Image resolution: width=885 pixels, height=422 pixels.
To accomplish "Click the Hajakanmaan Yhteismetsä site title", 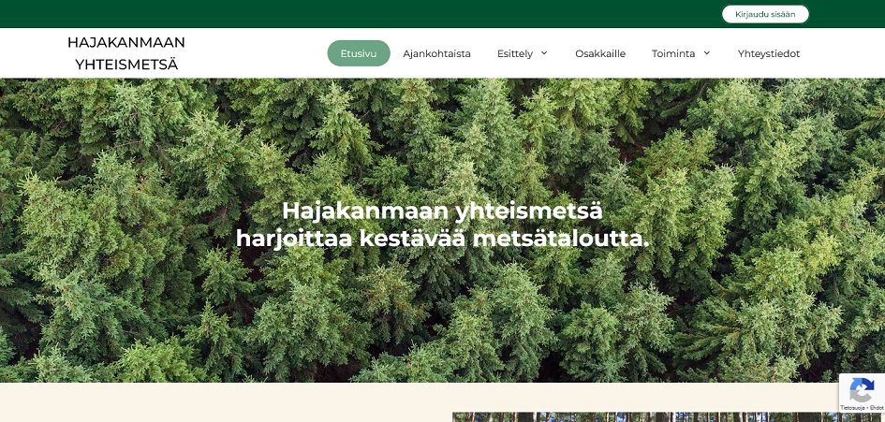I will 126,53.
